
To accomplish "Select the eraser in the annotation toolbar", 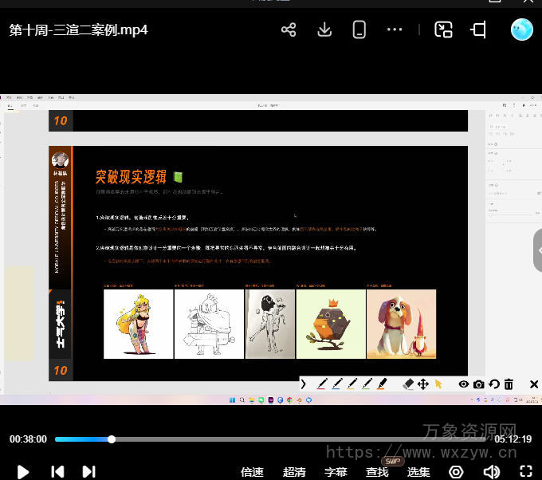I will tap(409, 384).
